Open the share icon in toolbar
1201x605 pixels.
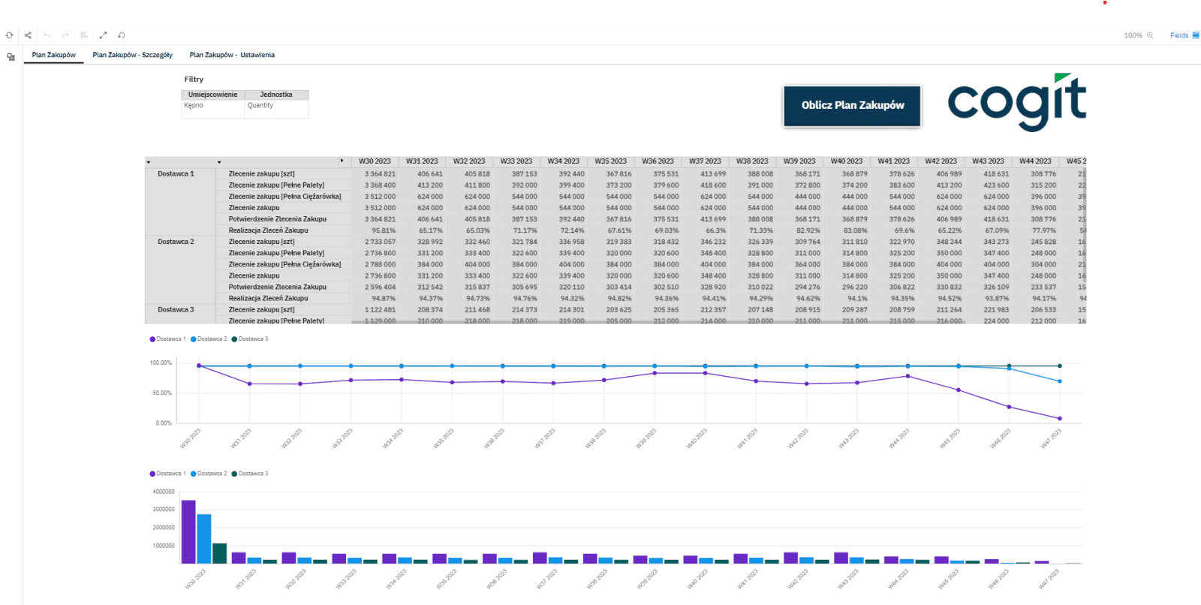click(x=28, y=35)
